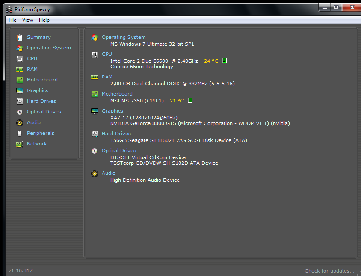Open the RAM section via its sidebar icon
This screenshot has width=361, height=276.
click(x=20, y=69)
